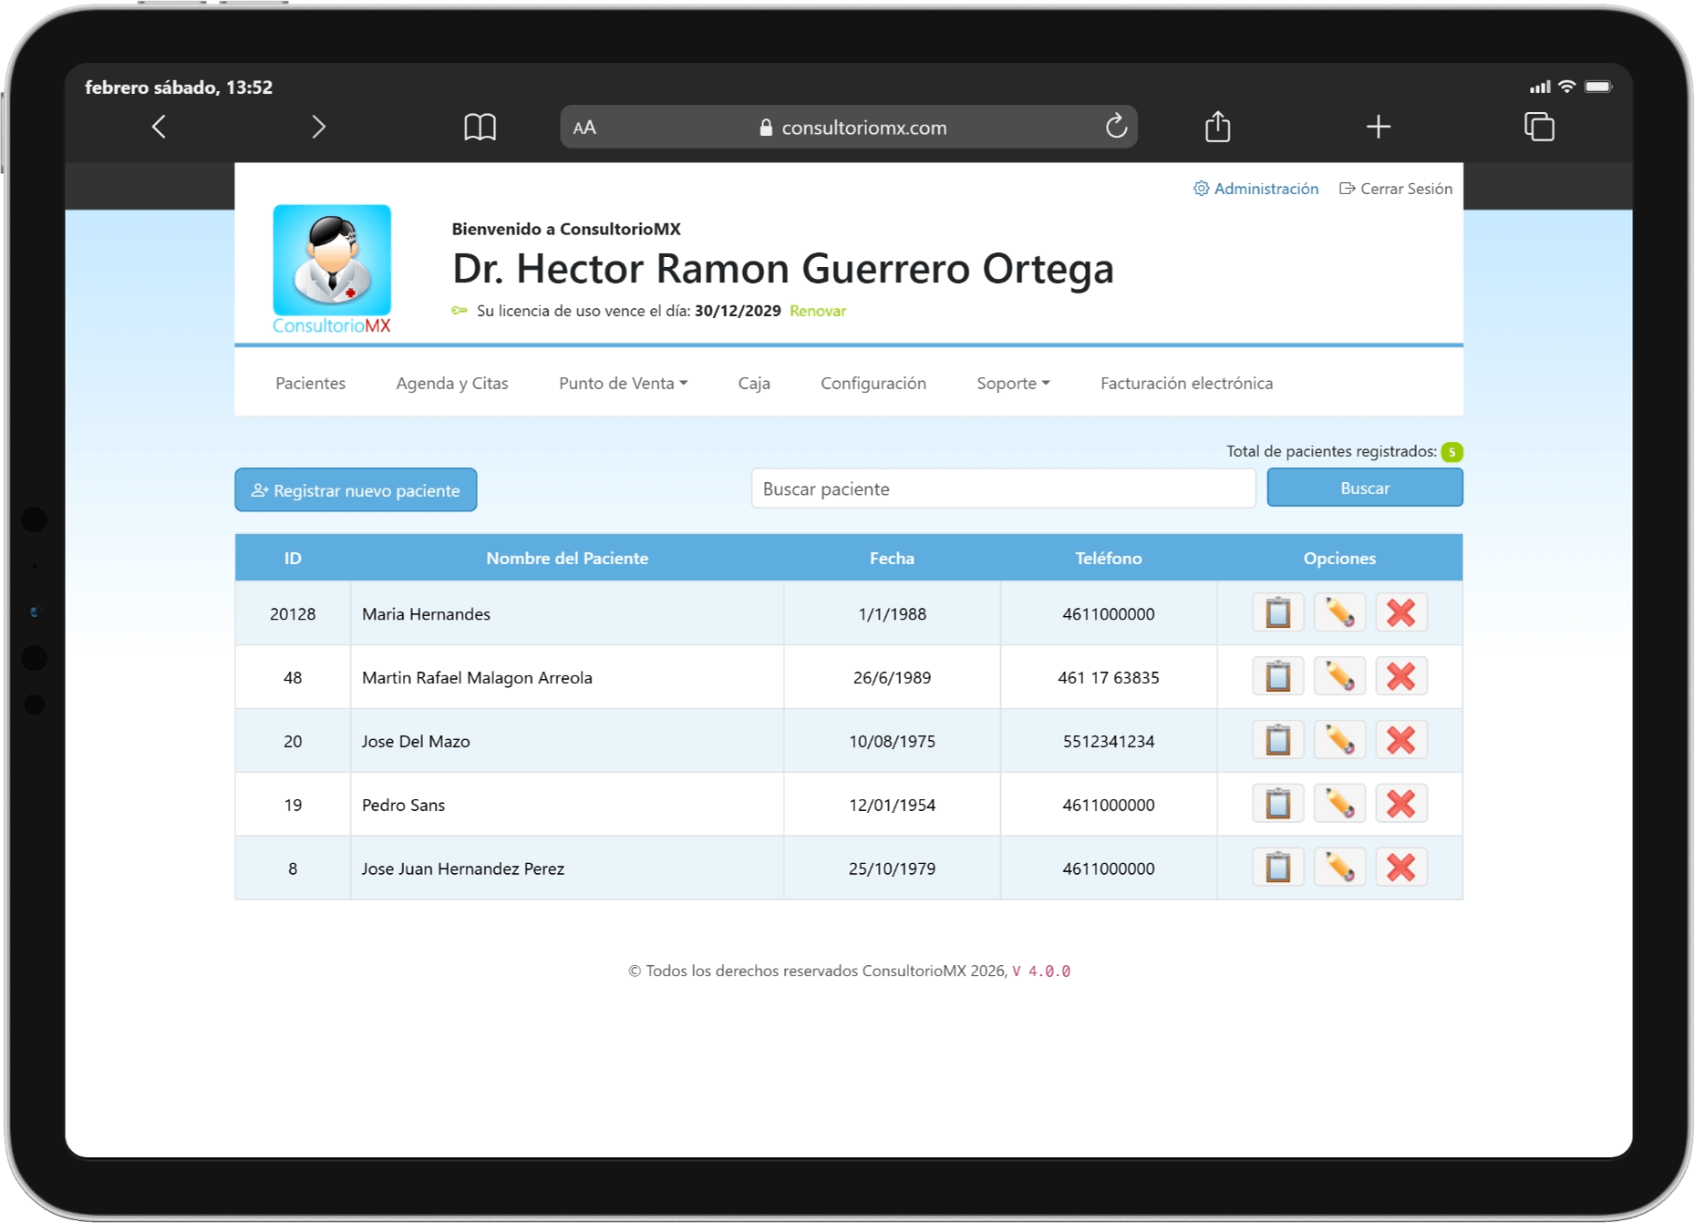Delete Maria Hernandes using red X icon
Image resolution: width=1694 pixels, height=1223 pixels.
pyautogui.click(x=1401, y=612)
